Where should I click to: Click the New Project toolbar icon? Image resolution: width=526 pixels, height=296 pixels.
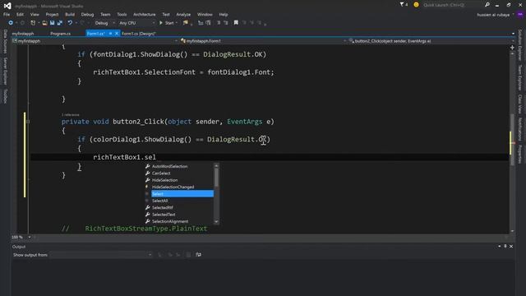(x=33, y=23)
